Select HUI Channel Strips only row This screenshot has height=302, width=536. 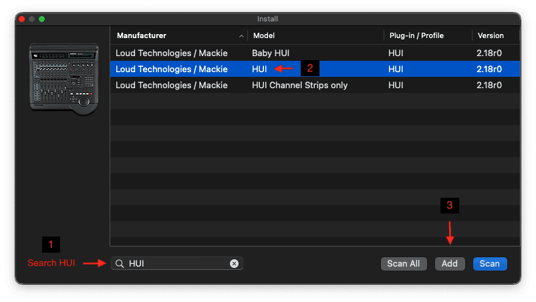coord(315,85)
